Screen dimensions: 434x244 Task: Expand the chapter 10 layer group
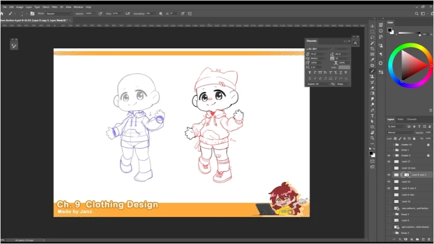point(395,145)
